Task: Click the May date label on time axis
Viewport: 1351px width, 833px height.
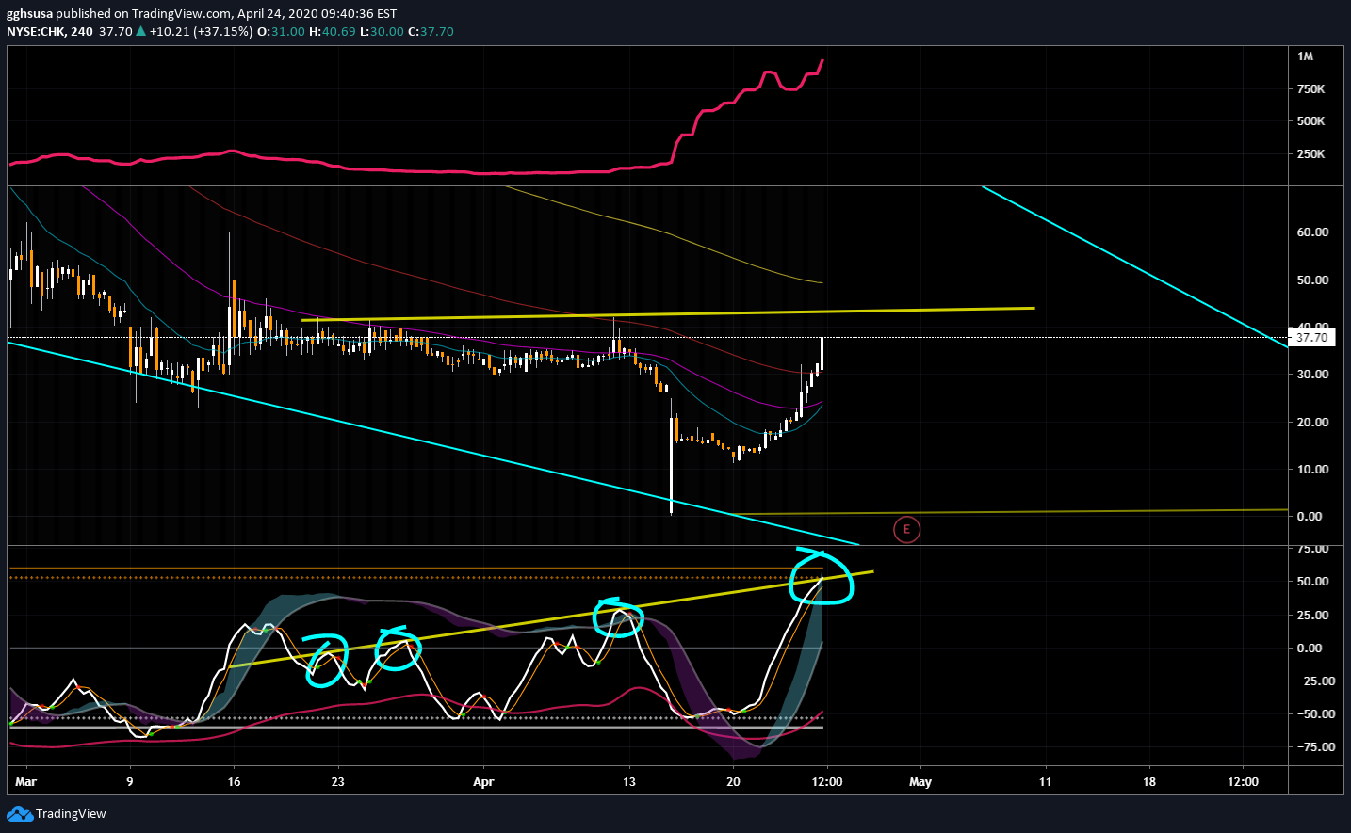Action: click(x=920, y=781)
